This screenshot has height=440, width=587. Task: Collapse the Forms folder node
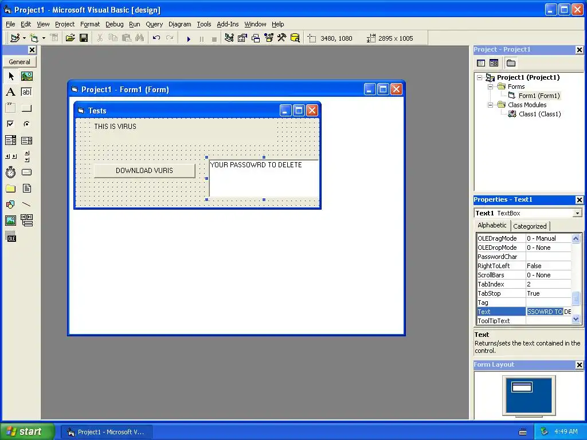pos(491,87)
